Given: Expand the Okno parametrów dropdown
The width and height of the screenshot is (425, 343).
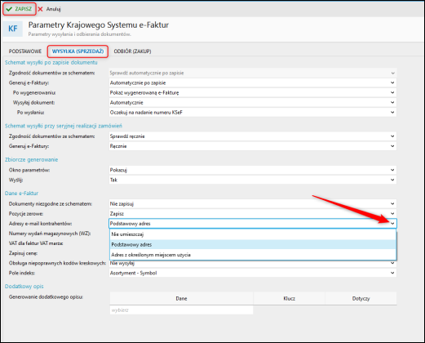Looking at the screenshot, I should coord(253,170).
